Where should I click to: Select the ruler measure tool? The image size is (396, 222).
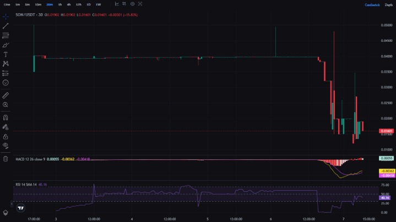[6, 95]
